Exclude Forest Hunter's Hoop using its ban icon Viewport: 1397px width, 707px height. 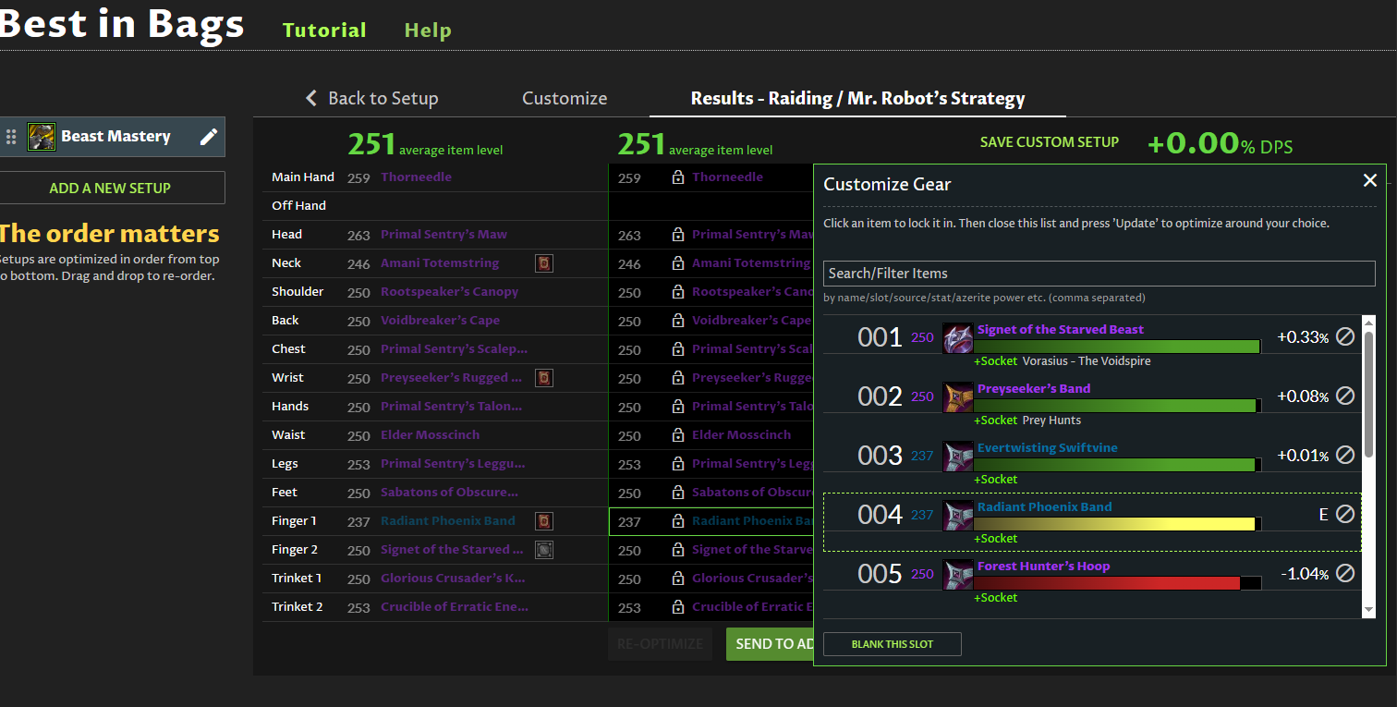[x=1345, y=574]
